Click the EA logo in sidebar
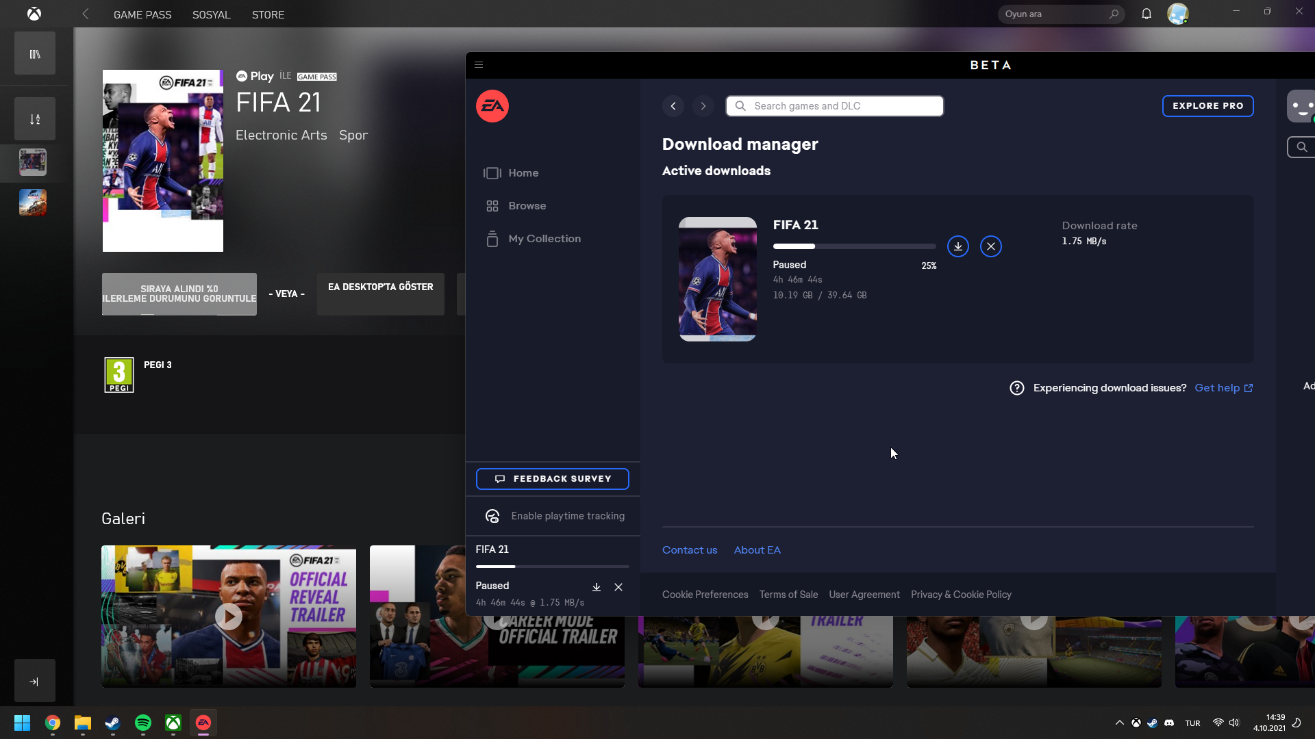1315x739 pixels. [492, 106]
